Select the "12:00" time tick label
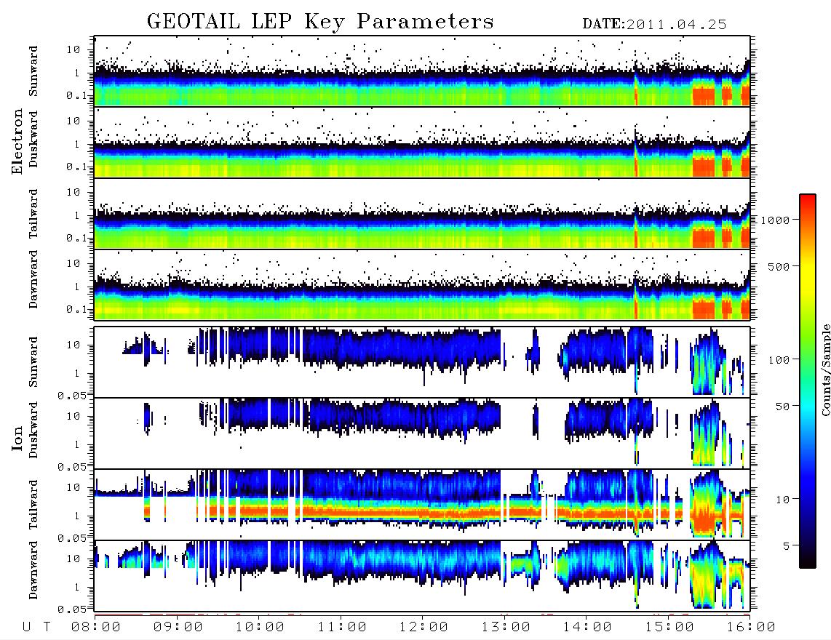 pyautogui.click(x=424, y=628)
